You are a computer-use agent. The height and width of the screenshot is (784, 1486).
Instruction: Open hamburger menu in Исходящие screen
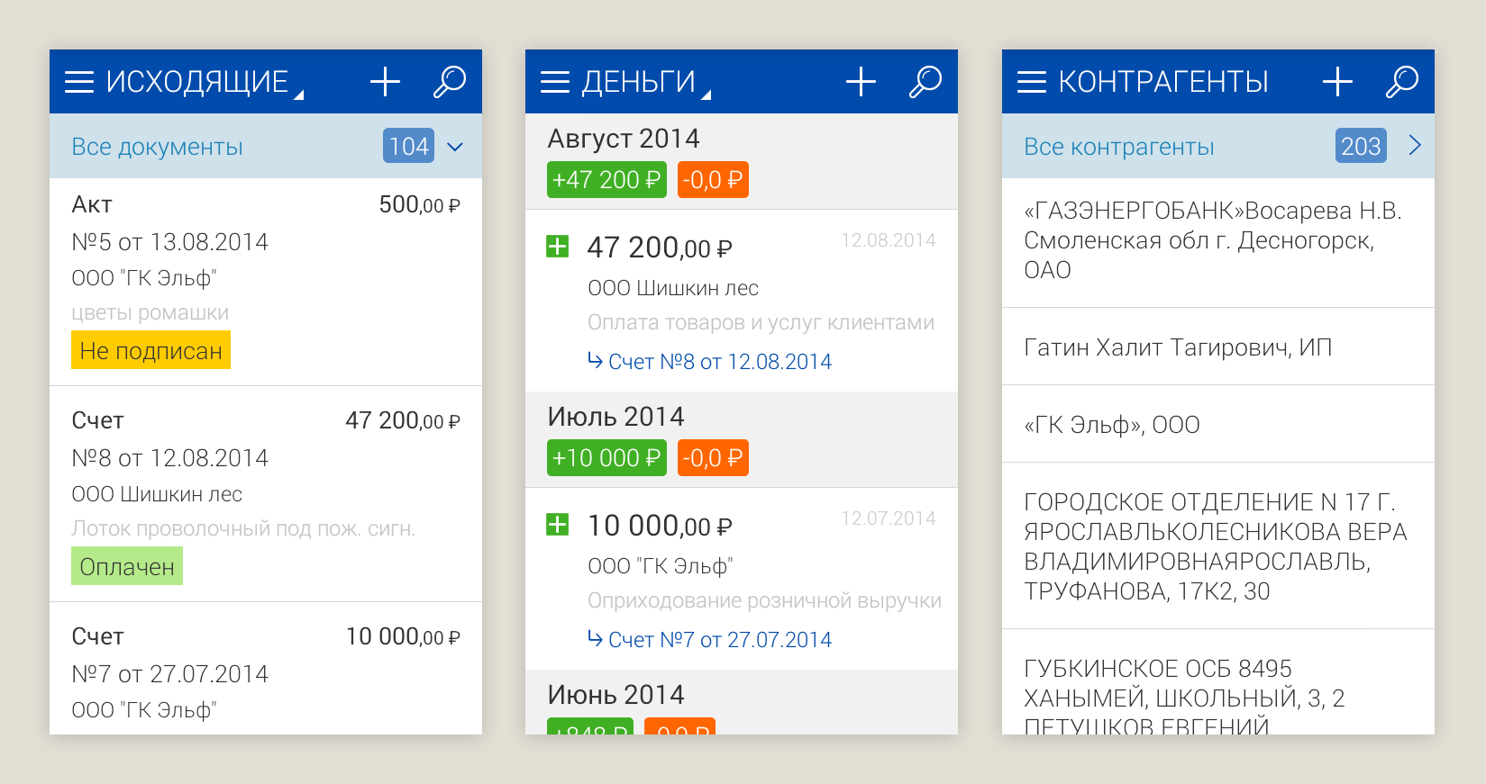tap(79, 82)
